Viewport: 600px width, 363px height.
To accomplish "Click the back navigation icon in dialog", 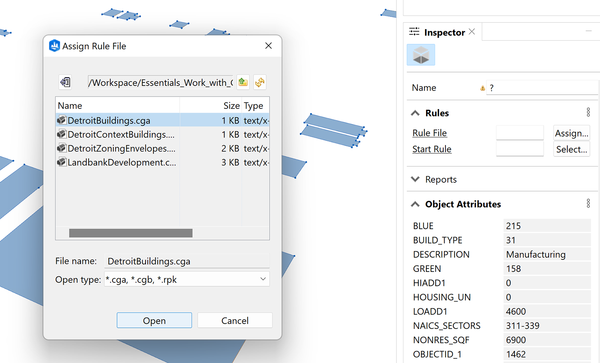I will click(x=65, y=82).
